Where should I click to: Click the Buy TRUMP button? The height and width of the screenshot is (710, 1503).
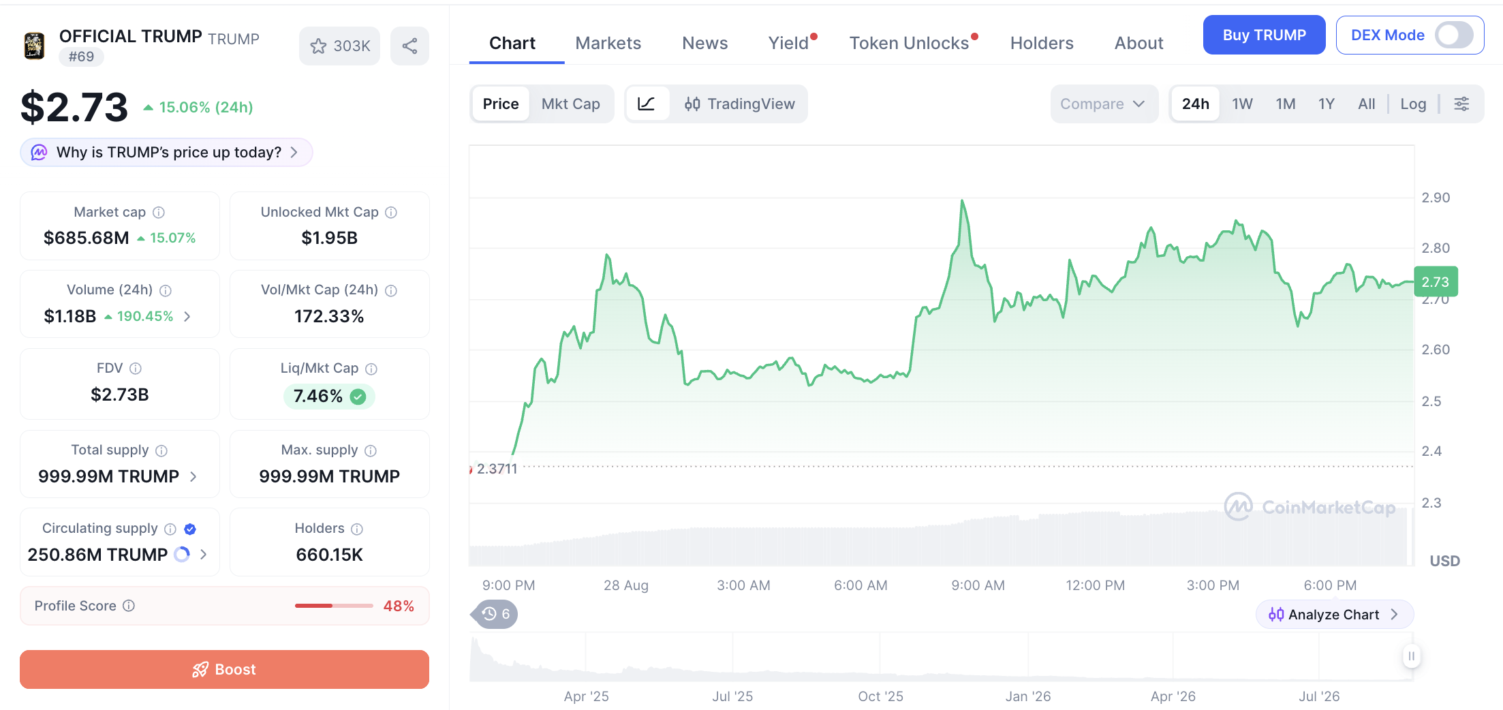1265,35
